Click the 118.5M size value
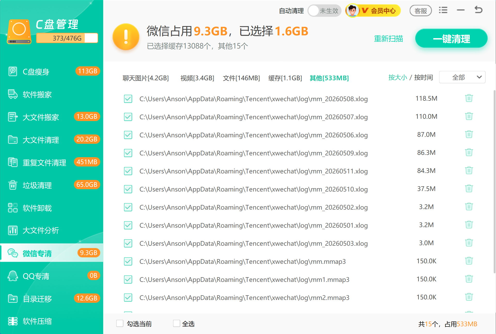Viewport: 496px width, 334px height. (x=426, y=98)
